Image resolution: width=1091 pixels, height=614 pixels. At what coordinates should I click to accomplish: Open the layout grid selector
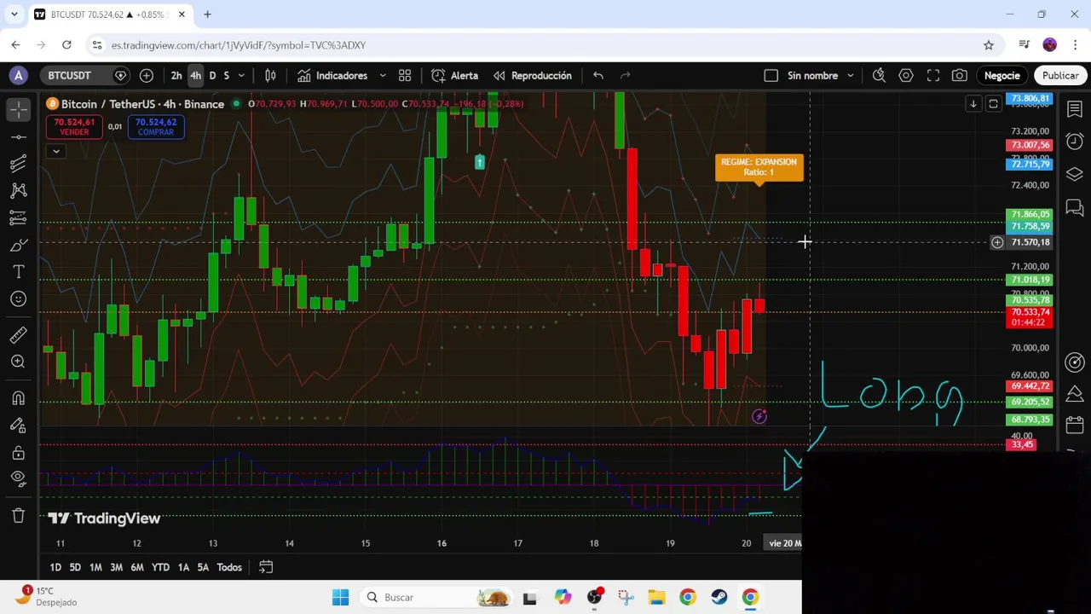pyautogui.click(x=405, y=76)
